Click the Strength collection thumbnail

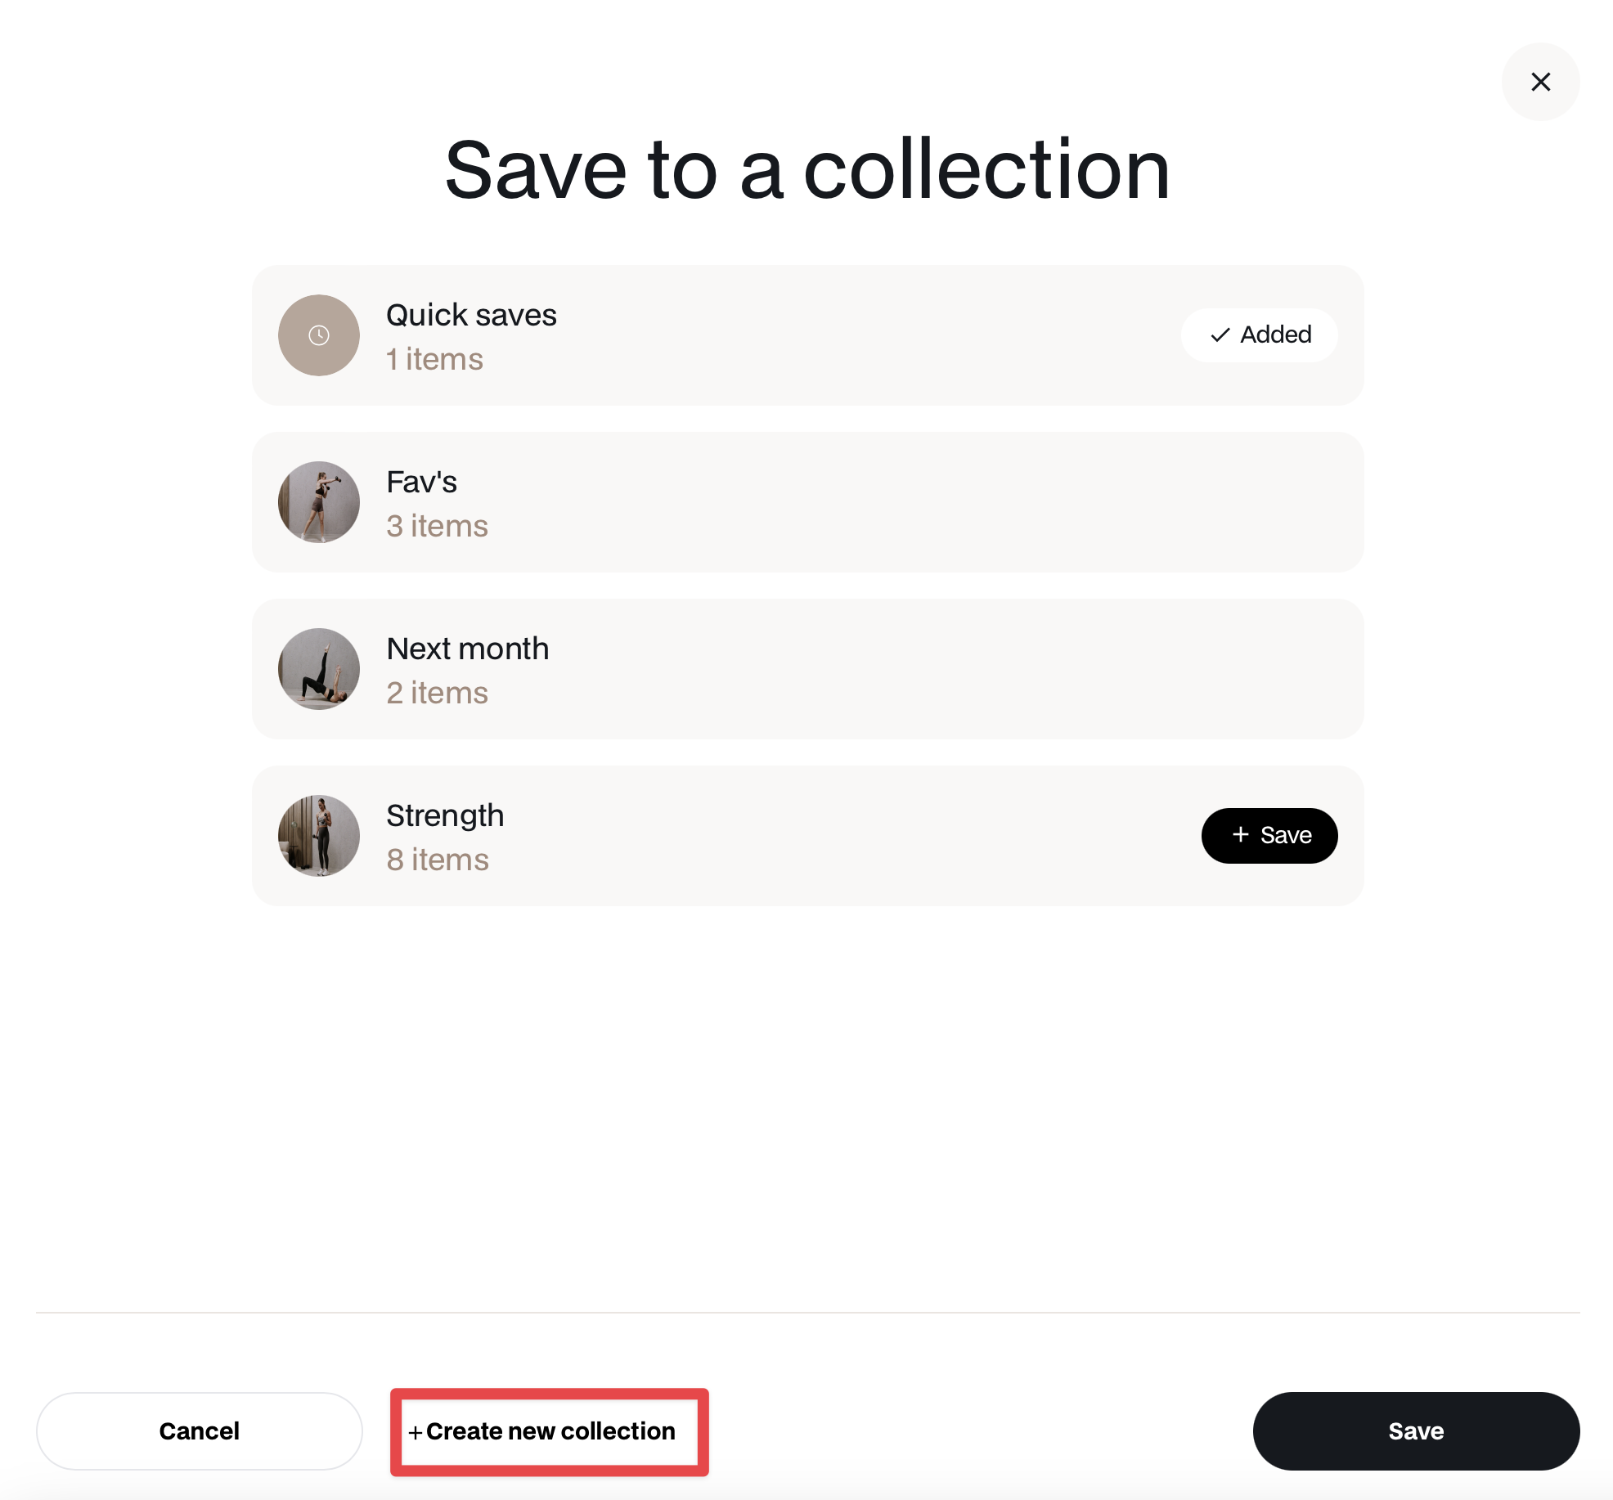click(319, 836)
